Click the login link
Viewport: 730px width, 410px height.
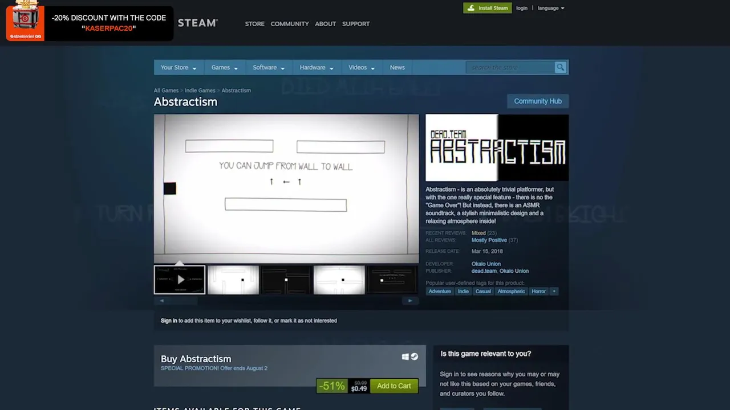[522, 8]
